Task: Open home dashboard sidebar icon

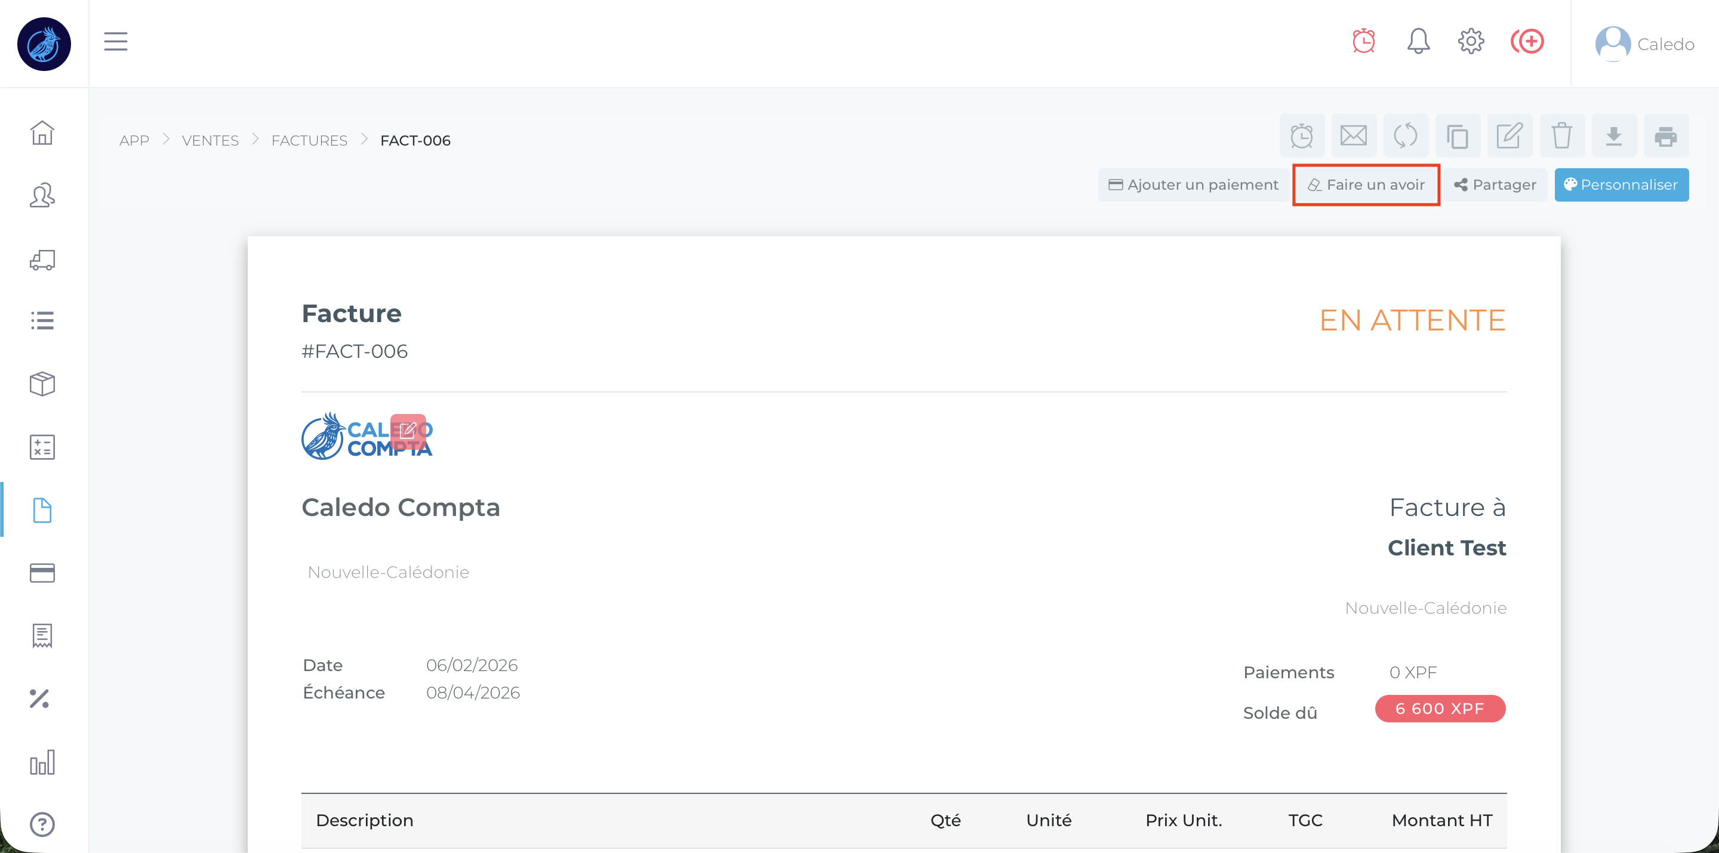Action: click(42, 132)
